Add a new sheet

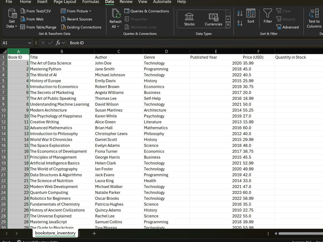(x=94, y=233)
